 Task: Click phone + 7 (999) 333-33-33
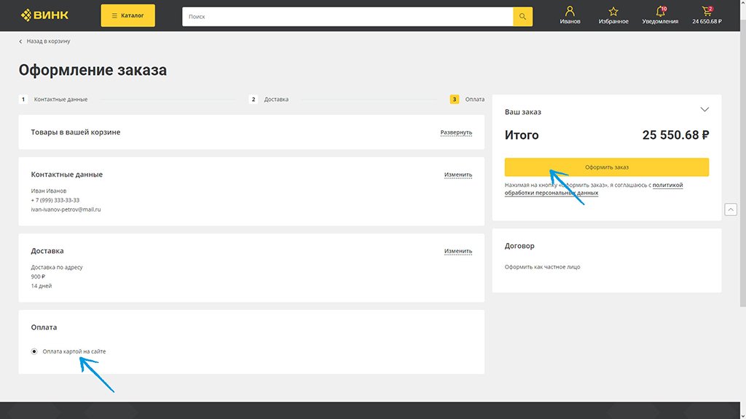[55, 201]
